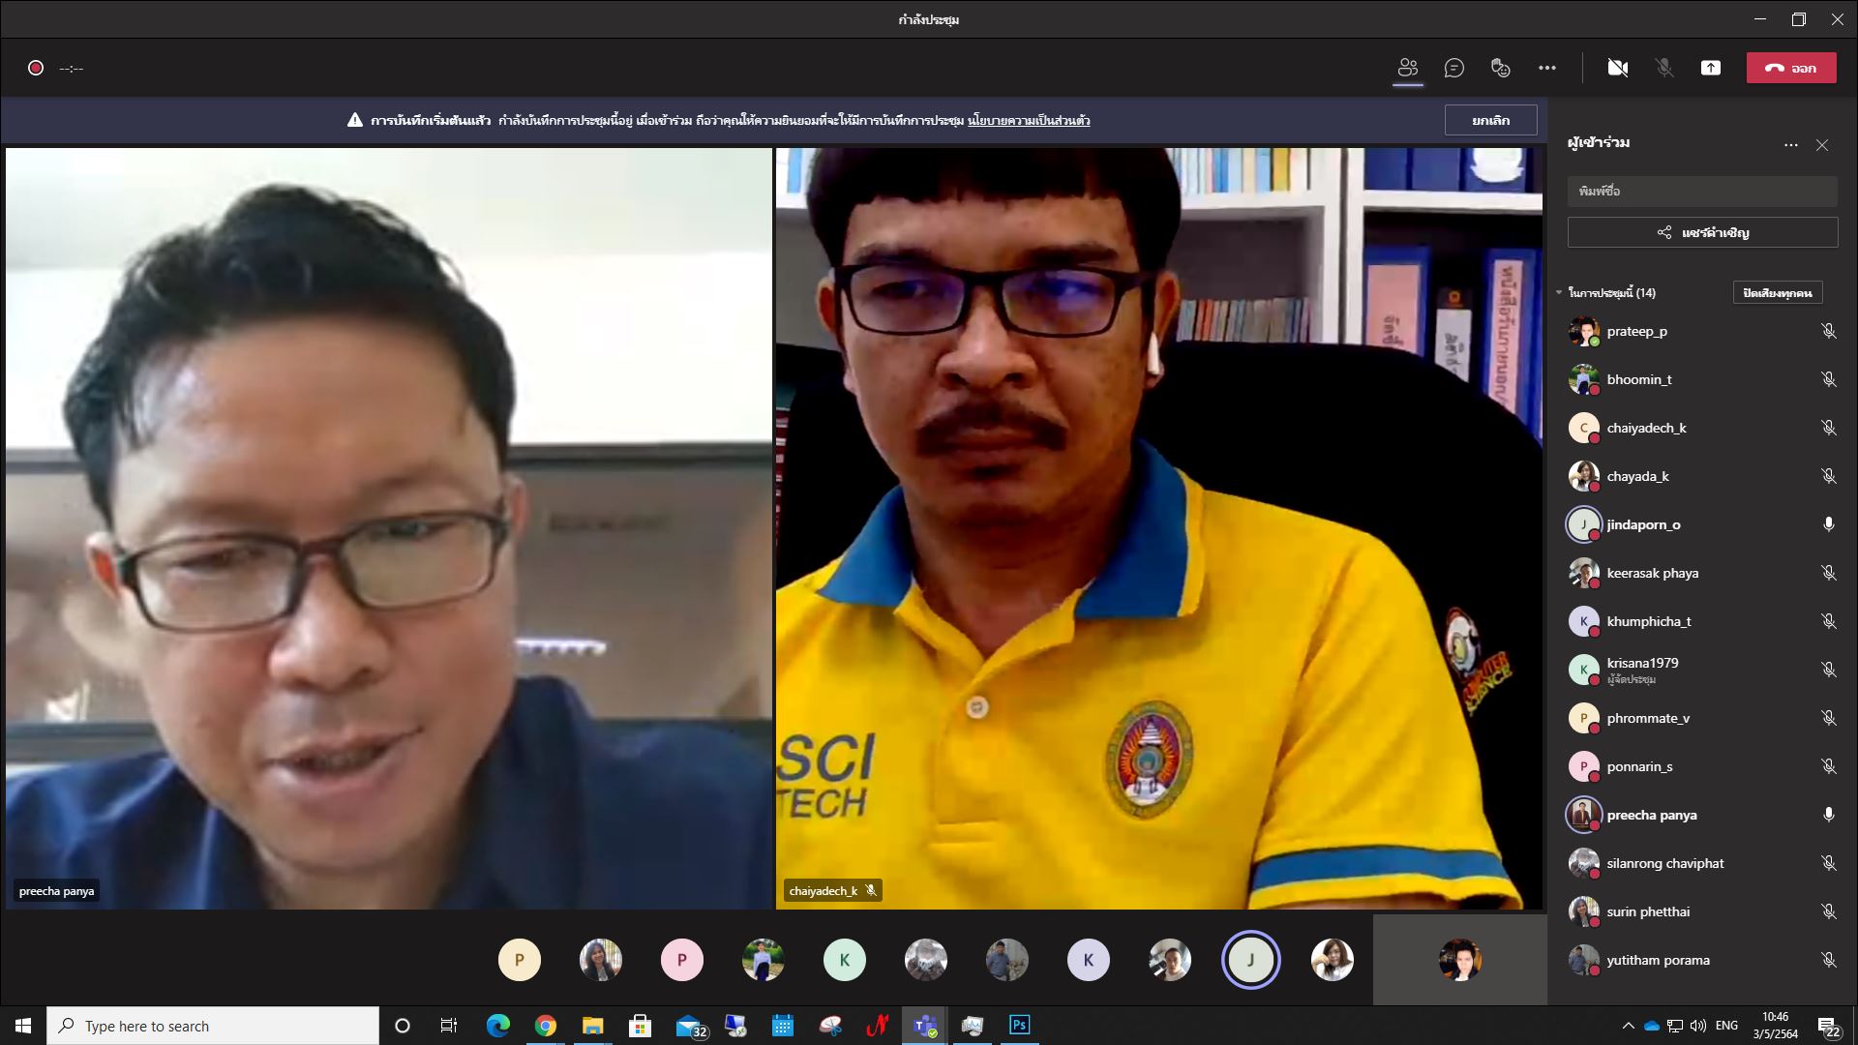The height and width of the screenshot is (1045, 1858).
Task: Open the reactions and raise hand icon
Action: (1500, 68)
